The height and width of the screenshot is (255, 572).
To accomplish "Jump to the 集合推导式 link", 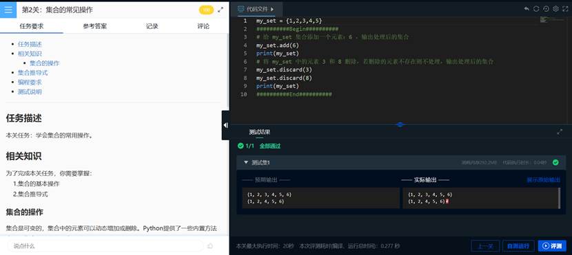I will [x=33, y=73].
